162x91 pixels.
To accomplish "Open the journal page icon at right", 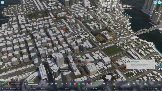I will [x=159, y=74].
